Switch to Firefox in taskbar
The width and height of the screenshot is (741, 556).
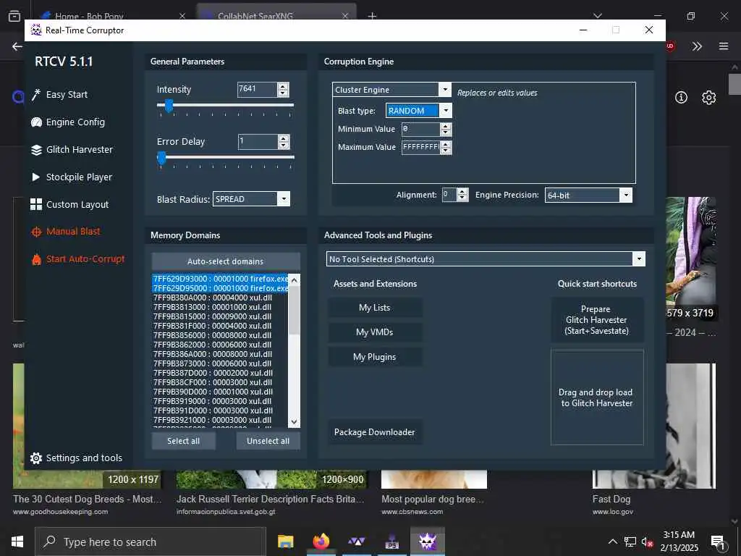(321, 542)
